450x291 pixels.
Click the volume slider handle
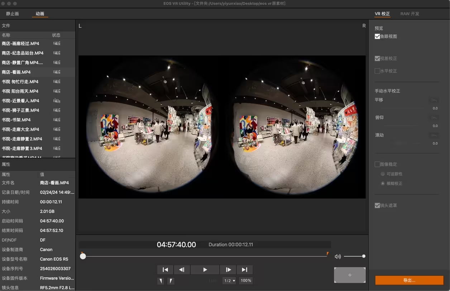(364, 256)
